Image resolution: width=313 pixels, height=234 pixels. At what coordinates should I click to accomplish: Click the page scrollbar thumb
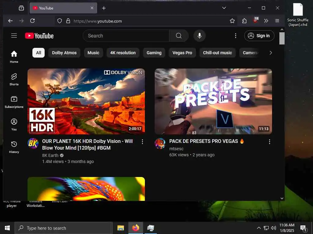coord(282,38)
